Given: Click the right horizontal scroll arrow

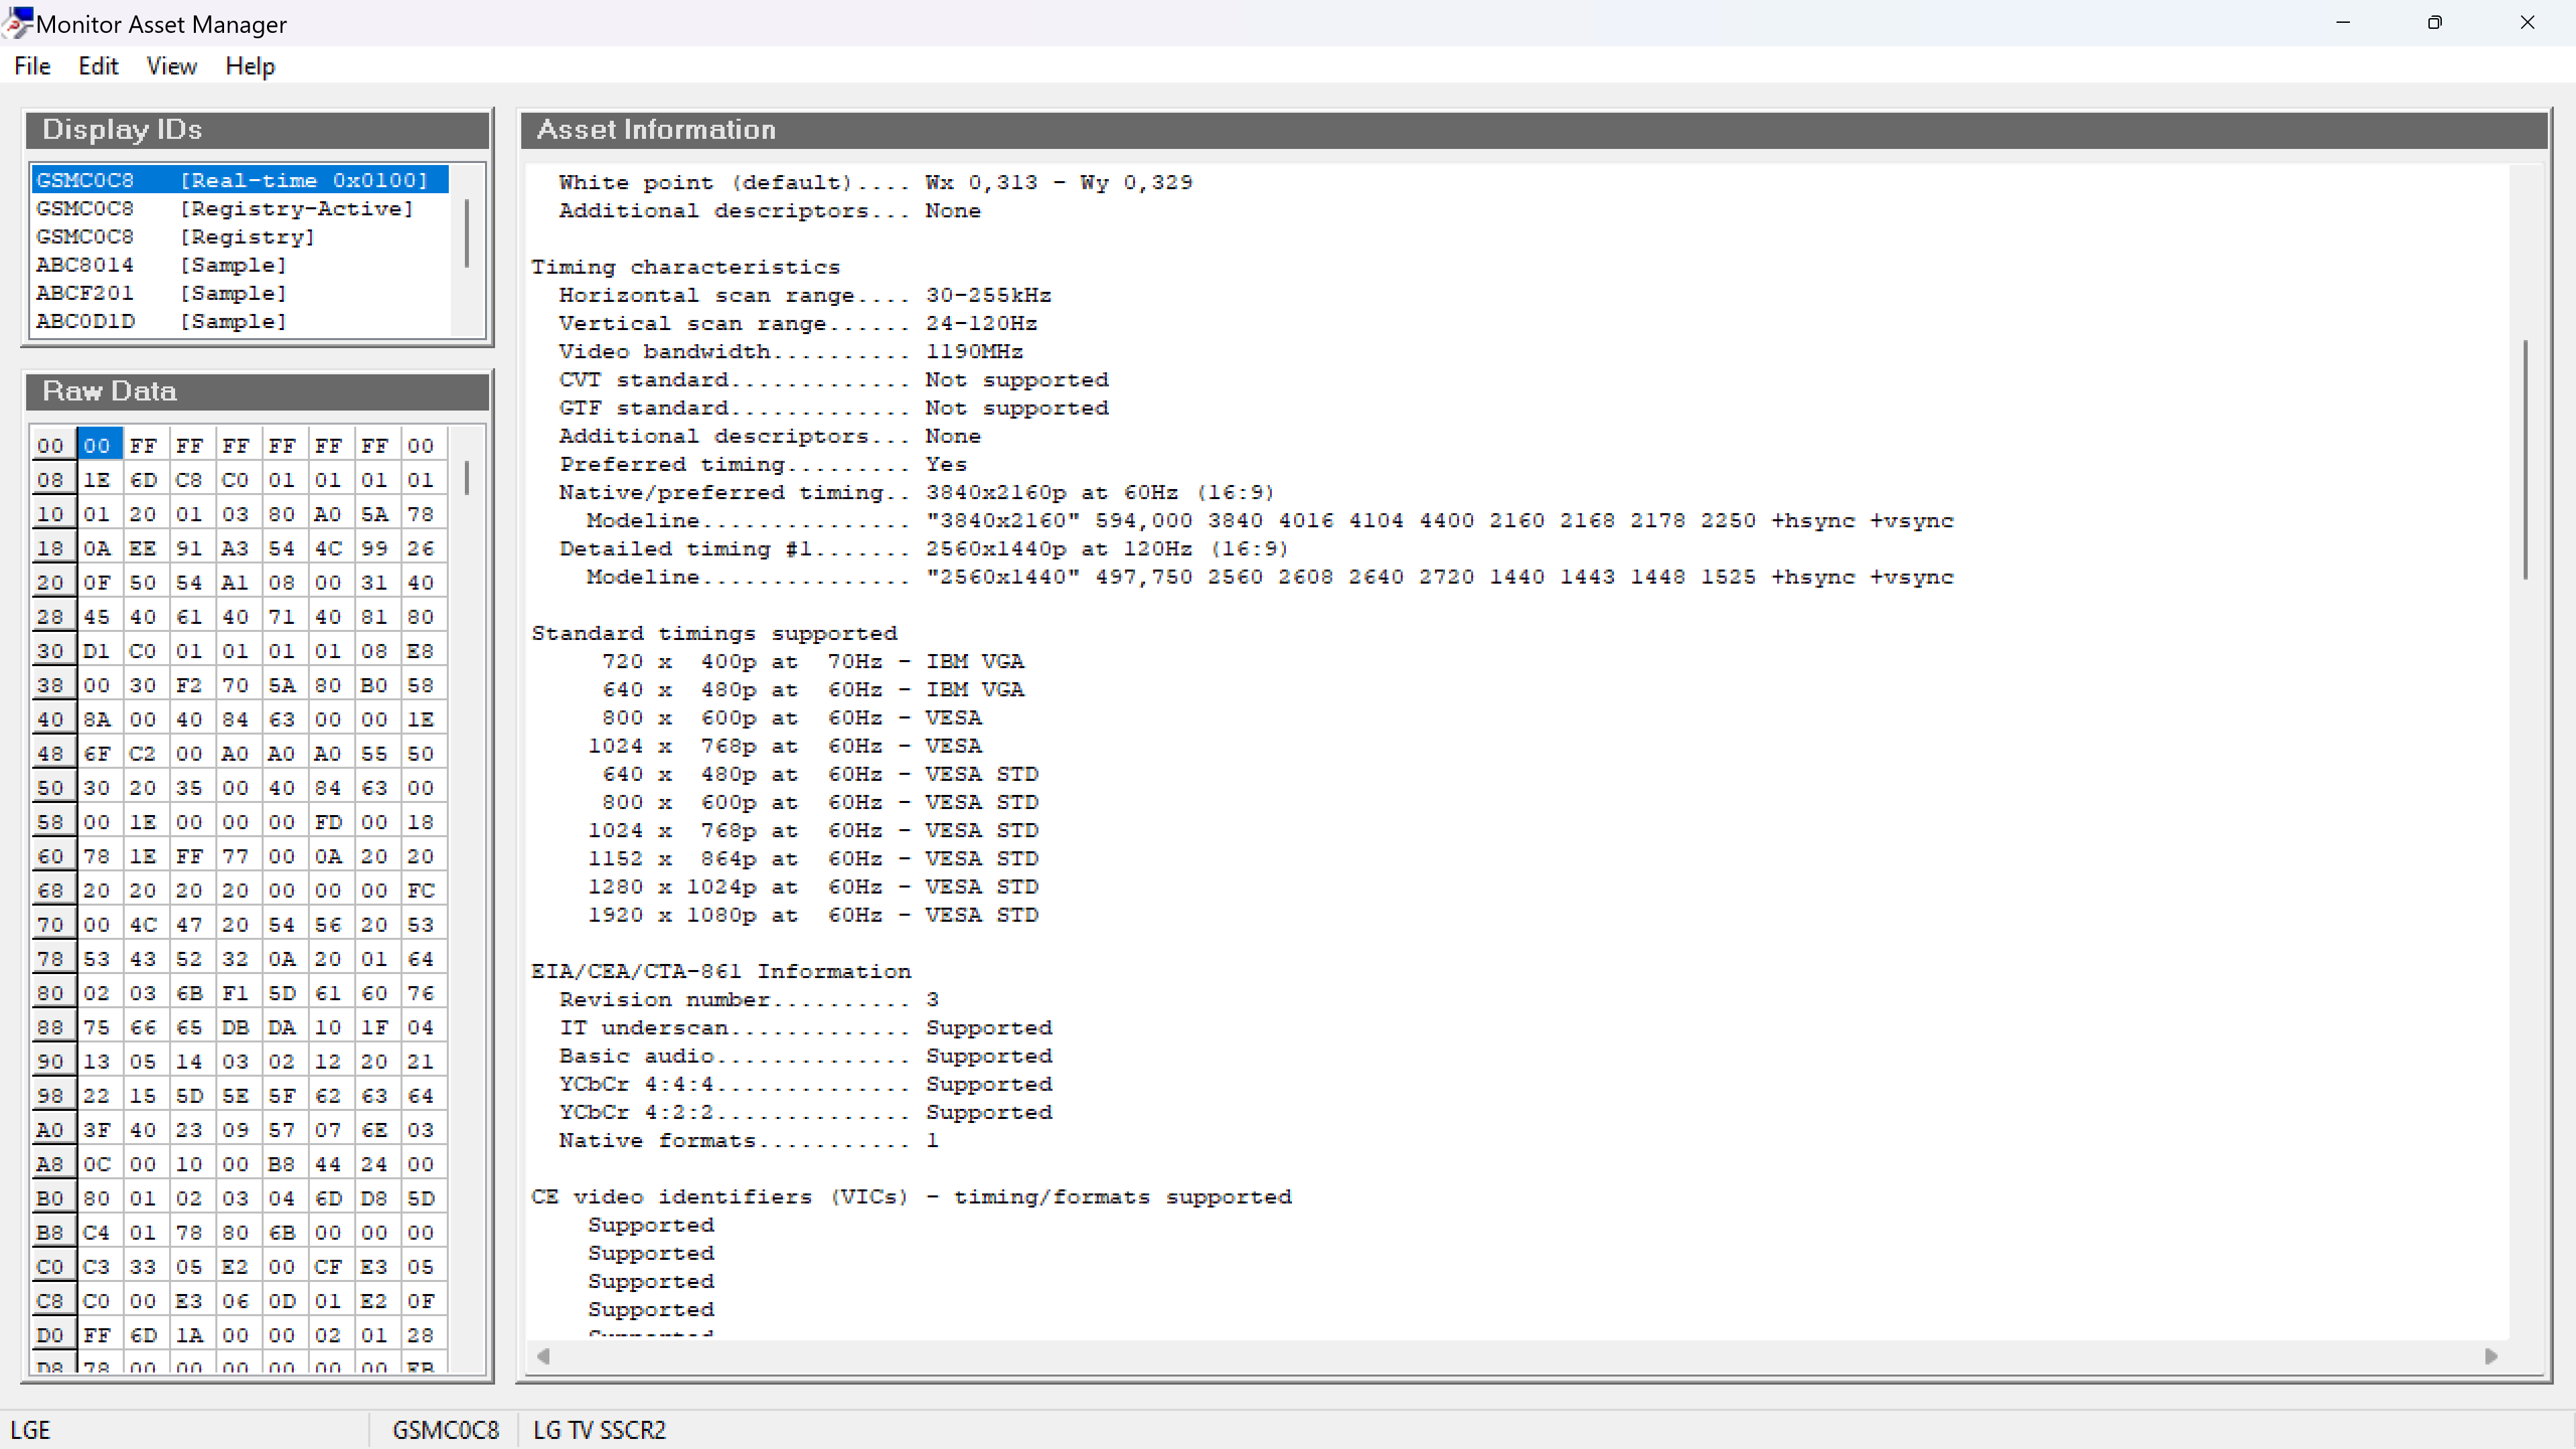Looking at the screenshot, I should (x=2491, y=1356).
